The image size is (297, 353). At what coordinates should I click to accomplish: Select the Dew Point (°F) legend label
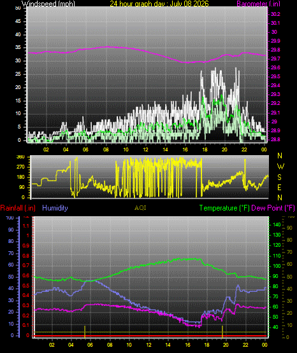[273, 208]
